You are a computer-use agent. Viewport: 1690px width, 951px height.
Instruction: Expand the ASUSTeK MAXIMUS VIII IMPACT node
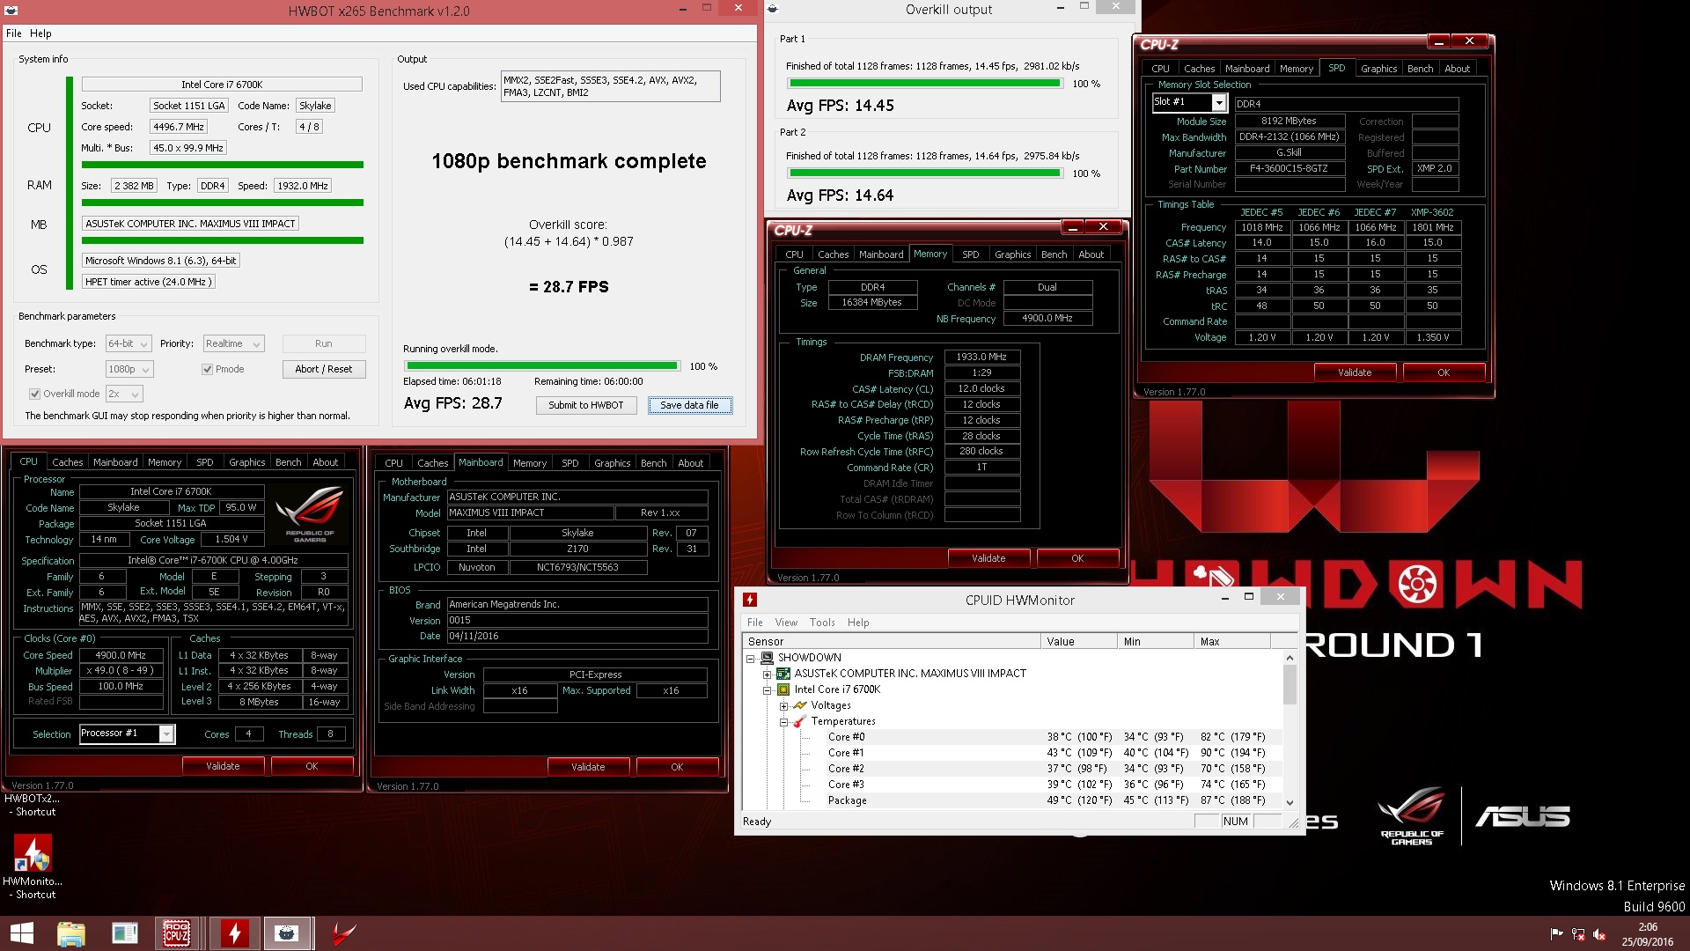(767, 674)
